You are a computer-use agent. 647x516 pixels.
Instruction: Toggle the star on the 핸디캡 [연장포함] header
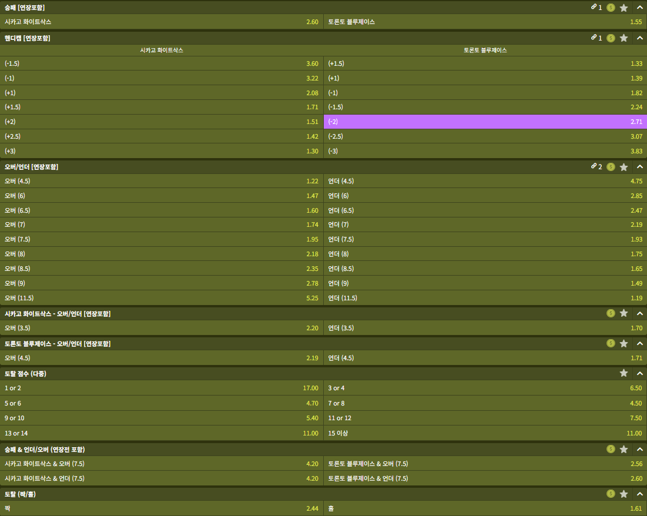tap(624, 38)
